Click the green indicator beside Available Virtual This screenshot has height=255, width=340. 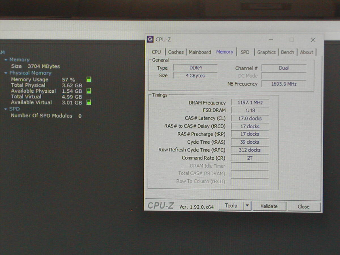coord(89,102)
